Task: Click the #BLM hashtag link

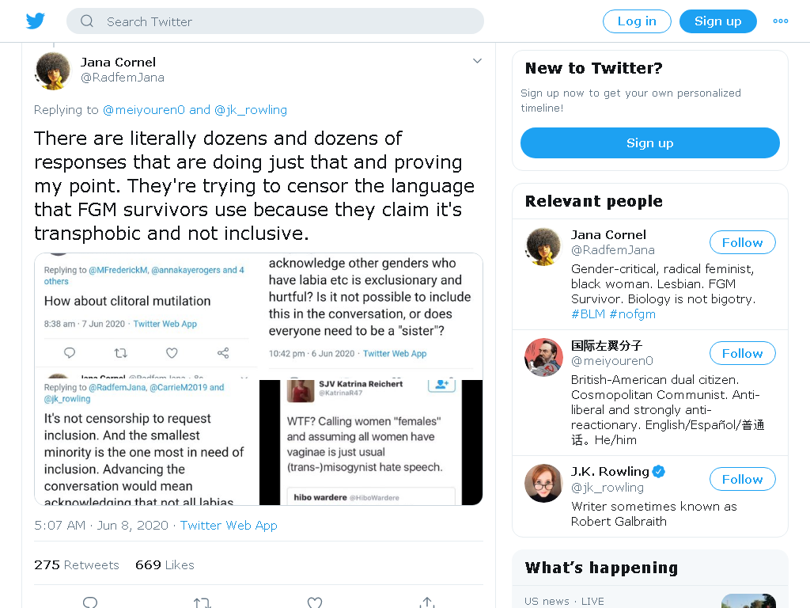Action: tap(588, 314)
